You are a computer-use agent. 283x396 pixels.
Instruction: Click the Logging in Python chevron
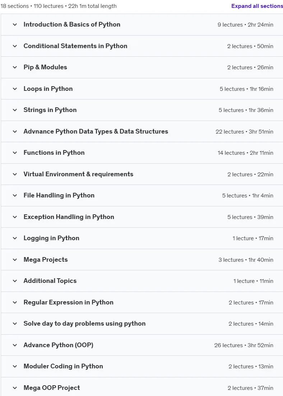[x=15, y=238]
